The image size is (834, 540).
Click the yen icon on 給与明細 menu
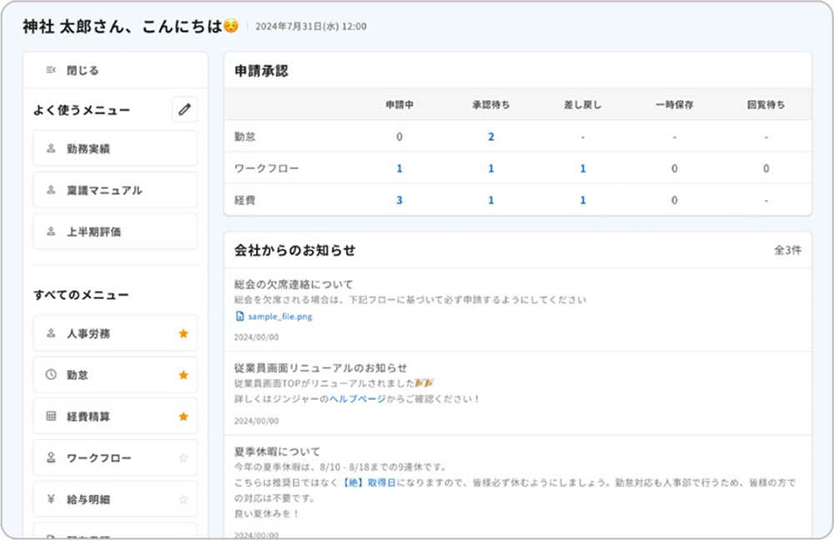tap(50, 500)
